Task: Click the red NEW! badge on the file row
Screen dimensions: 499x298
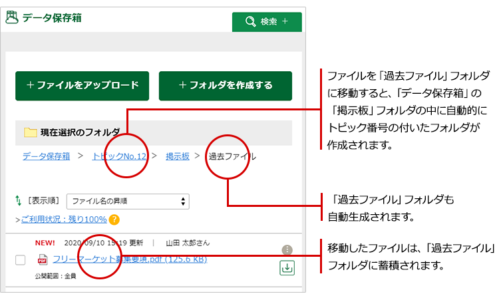Action: [x=45, y=243]
